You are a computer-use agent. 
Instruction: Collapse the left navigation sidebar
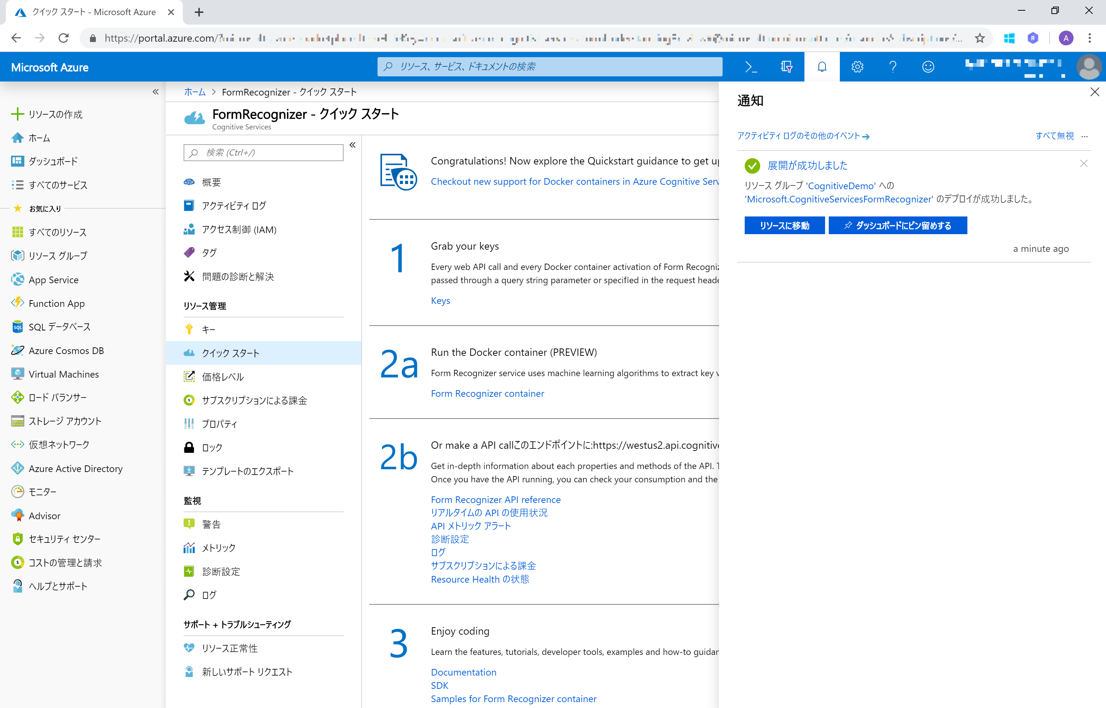(x=155, y=92)
